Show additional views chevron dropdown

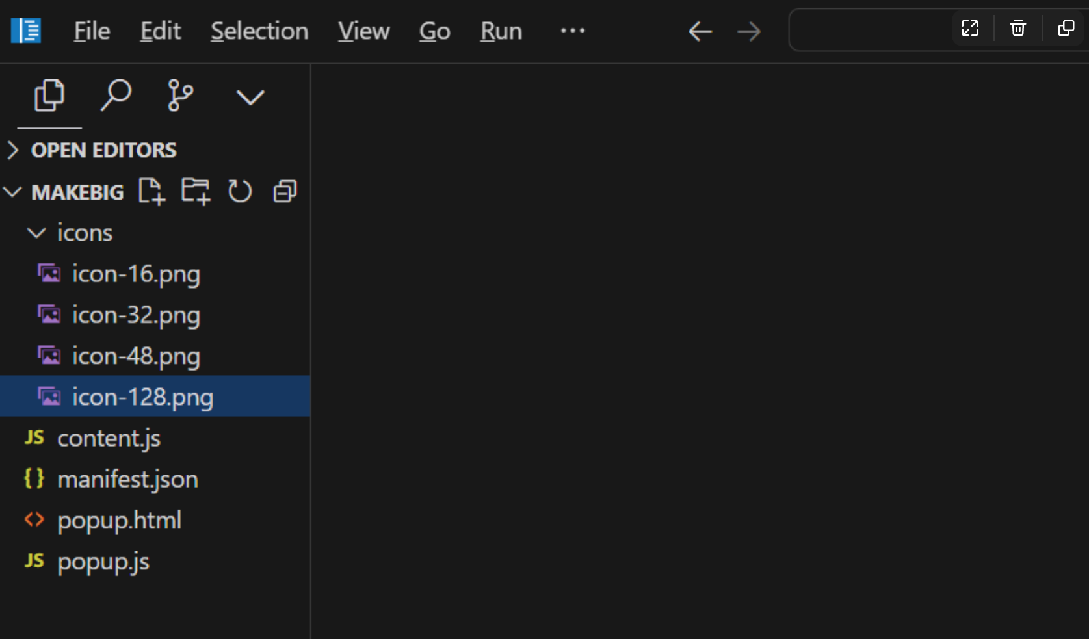(x=250, y=98)
